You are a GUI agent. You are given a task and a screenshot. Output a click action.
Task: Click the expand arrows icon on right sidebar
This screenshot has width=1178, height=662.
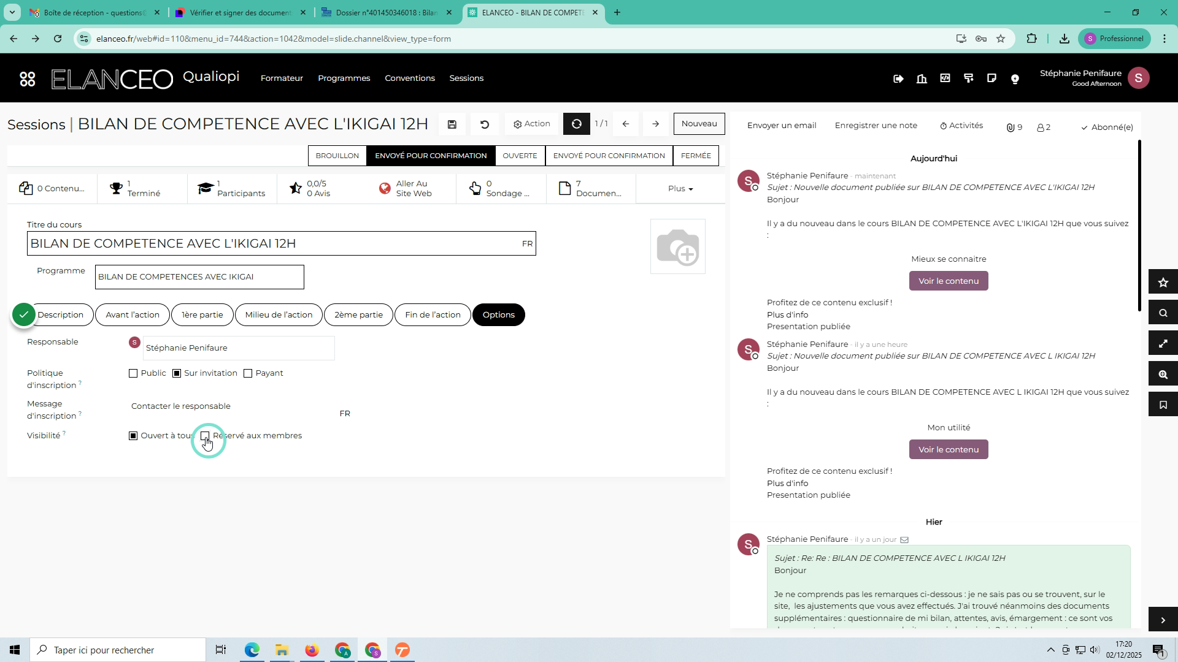tap(1163, 343)
